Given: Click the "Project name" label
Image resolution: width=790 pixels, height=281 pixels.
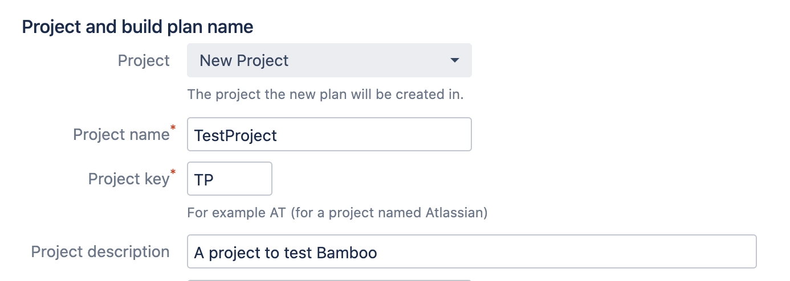Looking at the screenshot, I should click(121, 134).
